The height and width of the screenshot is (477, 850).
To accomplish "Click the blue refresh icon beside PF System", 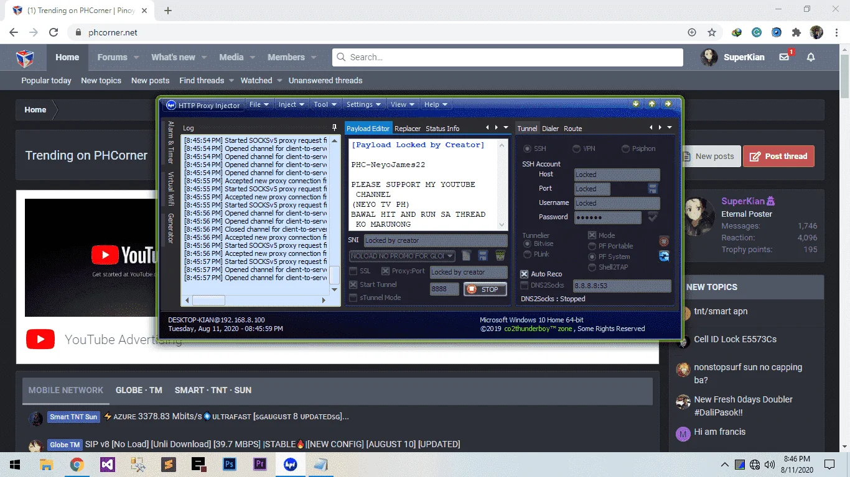I will (664, 256).
